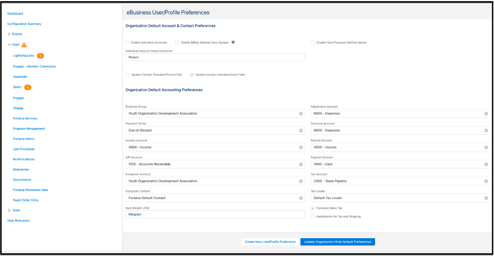
Task: Click the Billing Address Sync Bypass info icon
Action: [233, 42]
